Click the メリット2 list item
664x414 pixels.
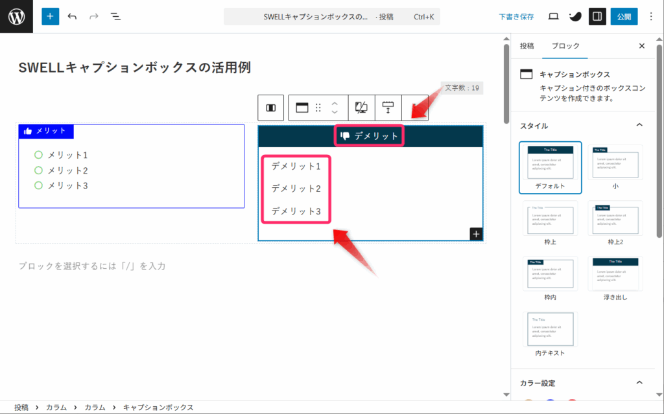point(67,170)
